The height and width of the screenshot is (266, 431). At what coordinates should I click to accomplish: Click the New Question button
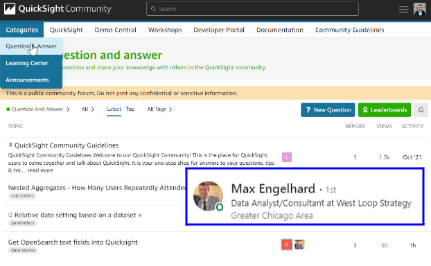(328, 110)
